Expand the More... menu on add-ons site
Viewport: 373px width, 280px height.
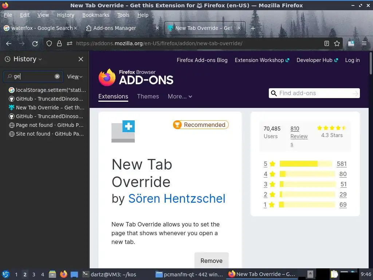(x=180, y=96)
